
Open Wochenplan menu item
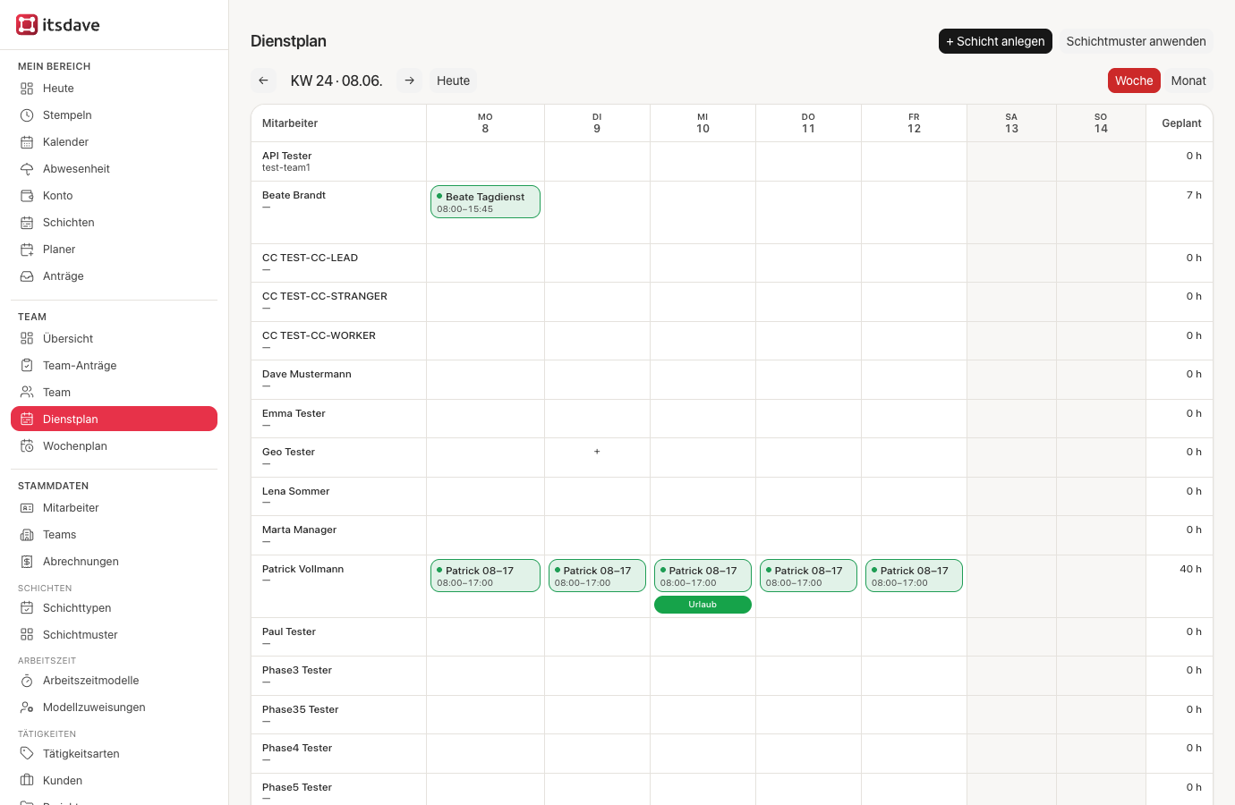tap(114, 446)
